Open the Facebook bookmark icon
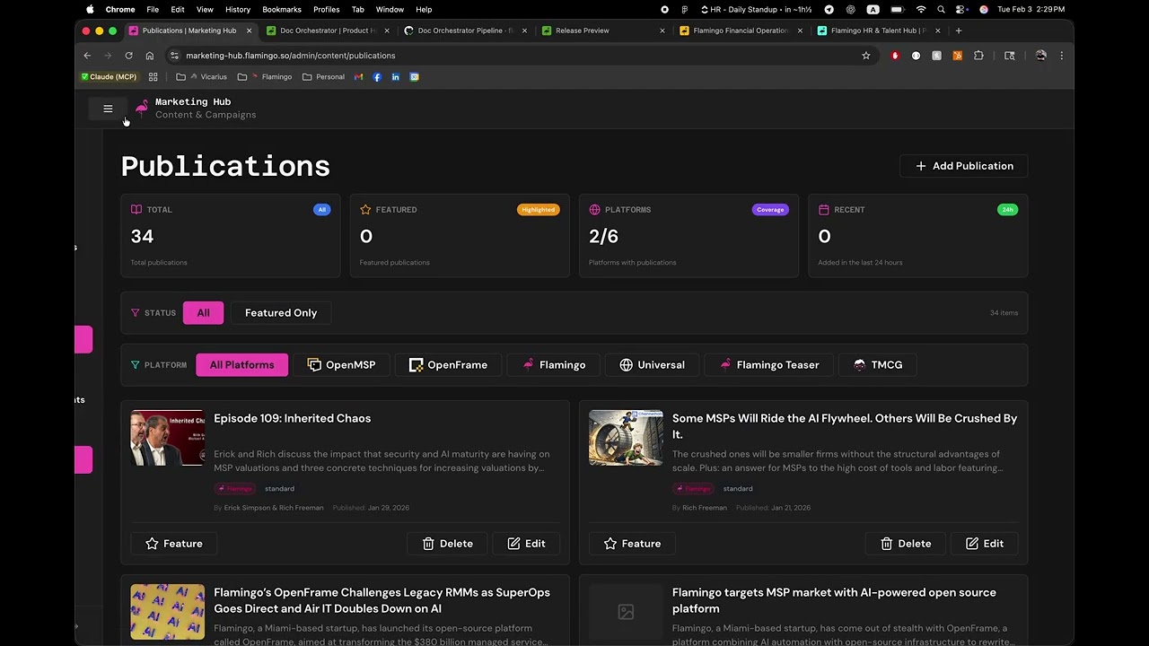1149x646 pixels. pyautogui.click(x=377, y=77)
